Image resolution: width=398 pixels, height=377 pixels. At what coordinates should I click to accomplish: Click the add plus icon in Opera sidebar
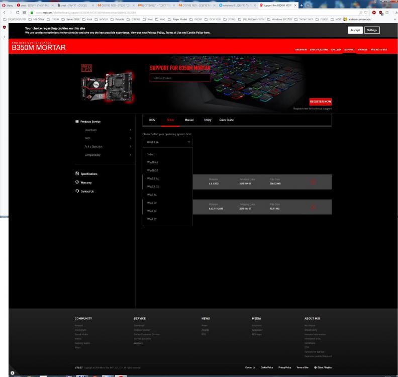point(5,37)
